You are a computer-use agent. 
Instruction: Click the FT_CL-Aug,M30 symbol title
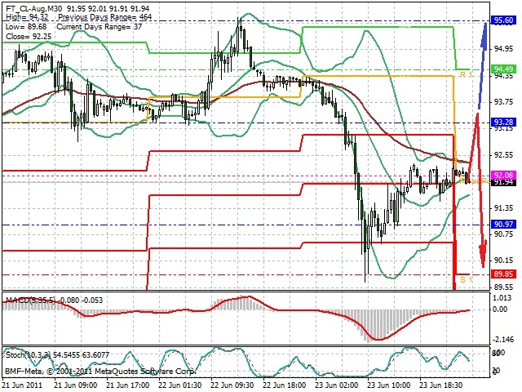[x=34, y=9]
